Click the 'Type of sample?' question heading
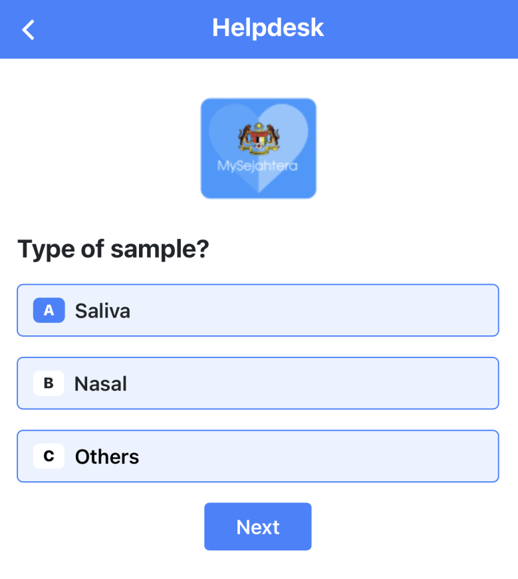This screenshot has height=579, width=518. pyautogui.click(x=113, y=250)
